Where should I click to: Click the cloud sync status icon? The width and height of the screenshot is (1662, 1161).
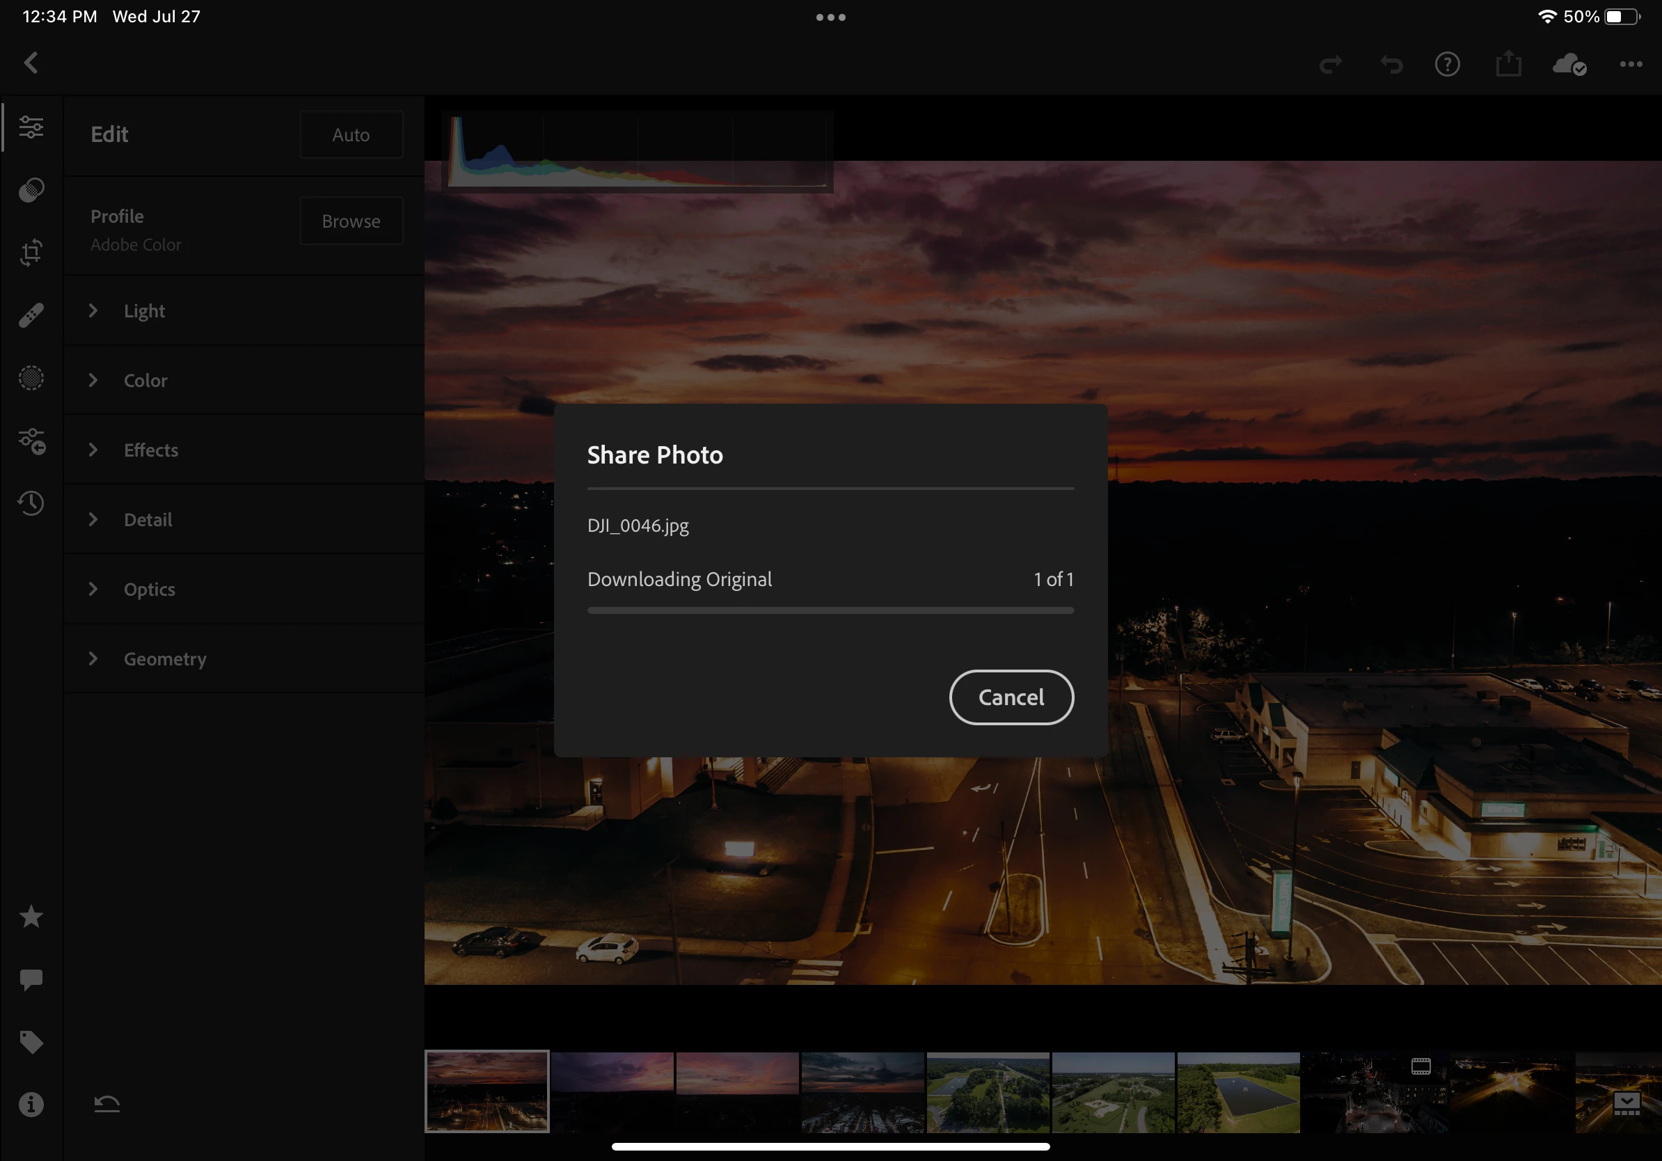pyautogui.click(x=1569, y=65)
